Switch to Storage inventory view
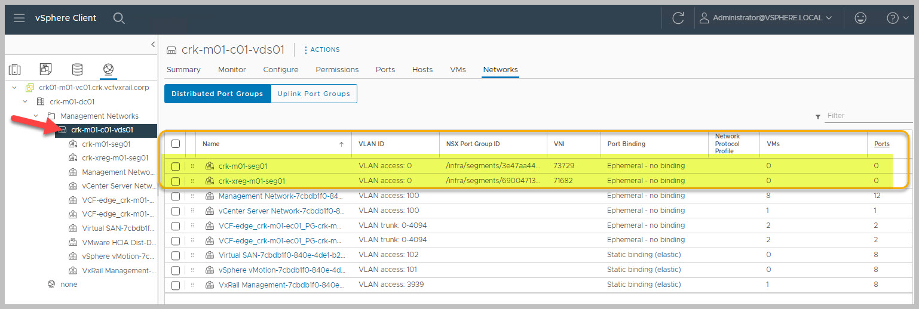The width and height of the screenshot is (919, 309). pos(77,69)
